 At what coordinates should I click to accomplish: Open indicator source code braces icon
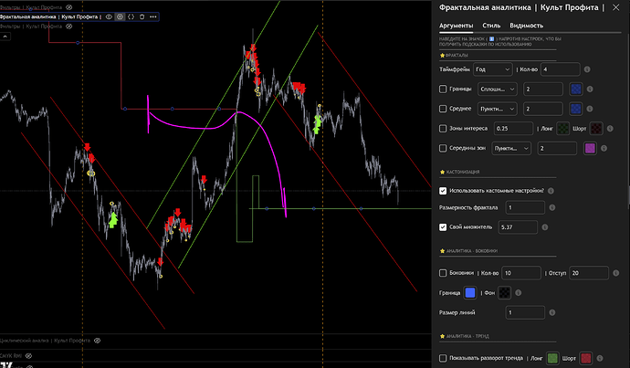click(131, 16)
